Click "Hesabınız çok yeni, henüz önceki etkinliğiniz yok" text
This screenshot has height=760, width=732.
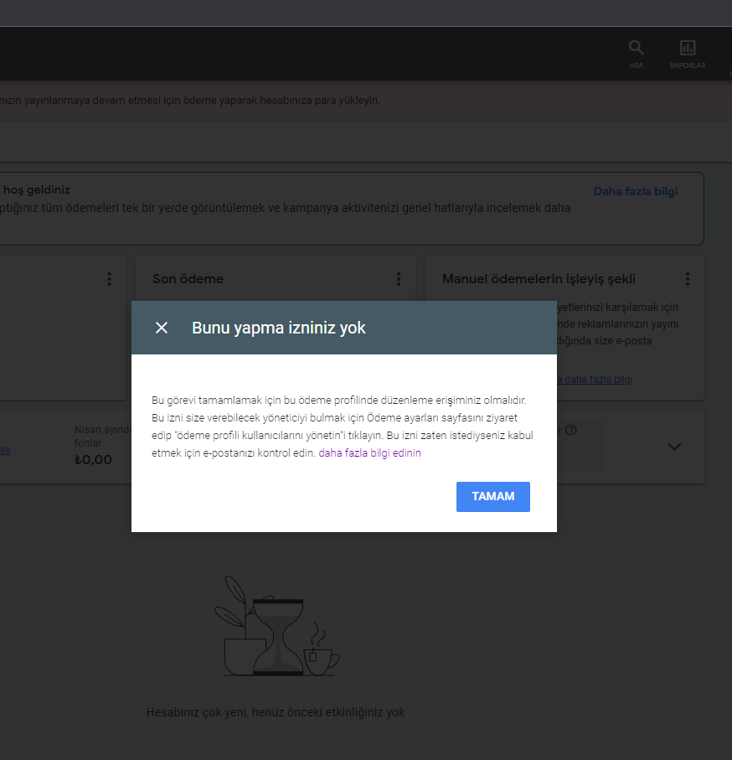pos(276,712)
